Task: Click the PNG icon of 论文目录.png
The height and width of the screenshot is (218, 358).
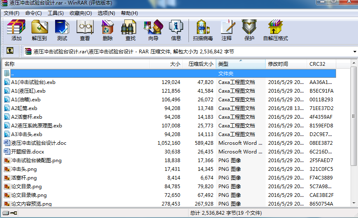Action: coord(7,186)
